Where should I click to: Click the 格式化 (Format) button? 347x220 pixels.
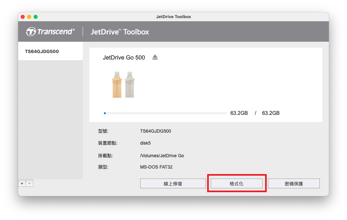236,183
